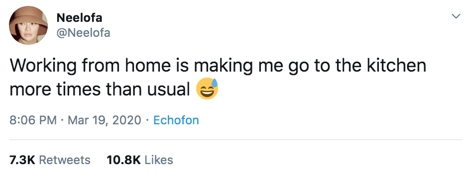Click Neelofa's profile avatar photo
The image size is (474, 179).
click(x=28, y=25)
